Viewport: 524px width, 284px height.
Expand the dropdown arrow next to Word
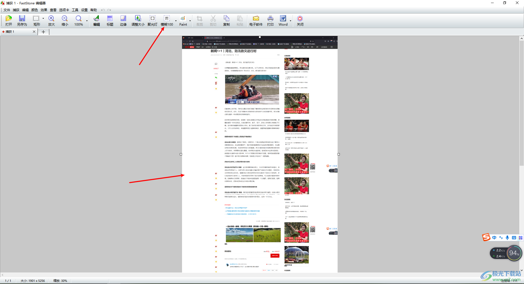point(290,21)
